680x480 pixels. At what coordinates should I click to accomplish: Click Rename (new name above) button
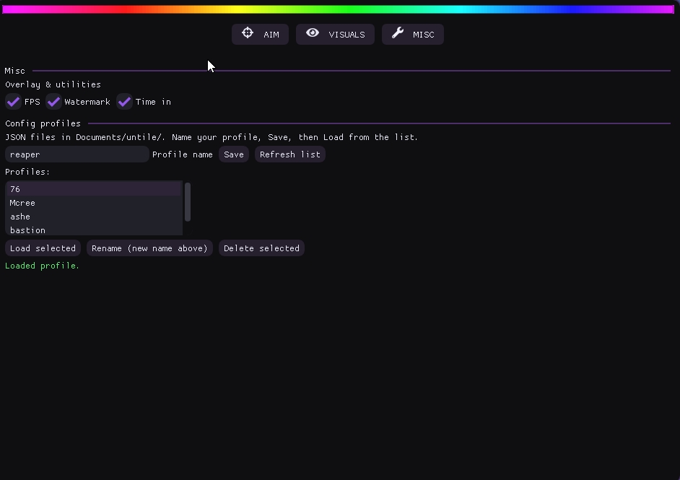point(149,248)
